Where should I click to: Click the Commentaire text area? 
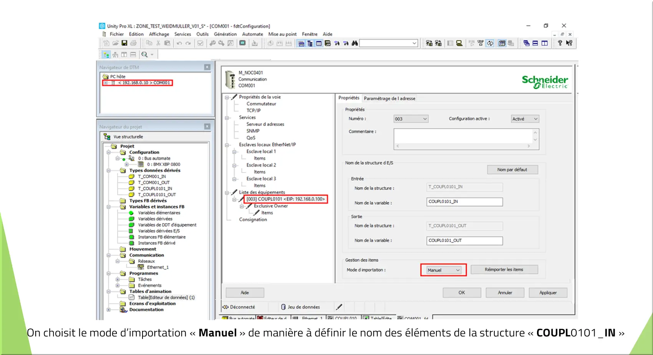point(463,136)
